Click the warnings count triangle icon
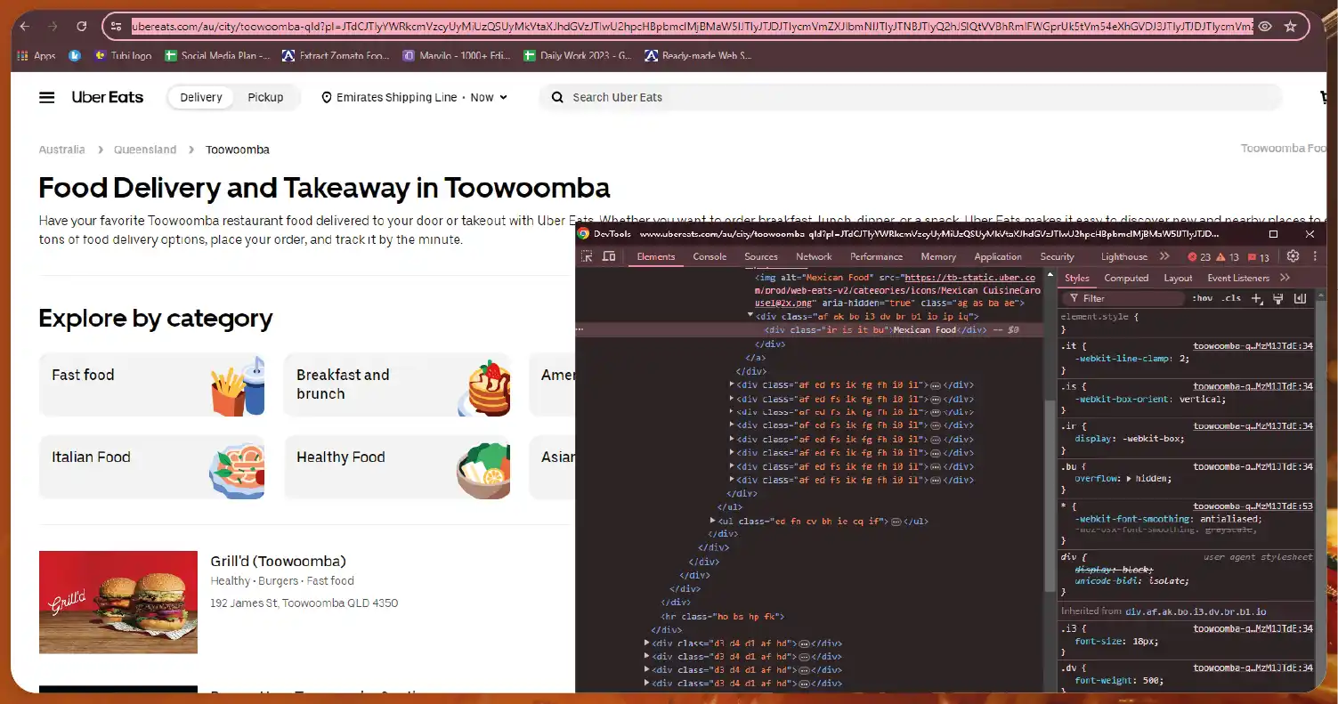This screenshot has width=1338, height=704. (x=1229, y=256)
